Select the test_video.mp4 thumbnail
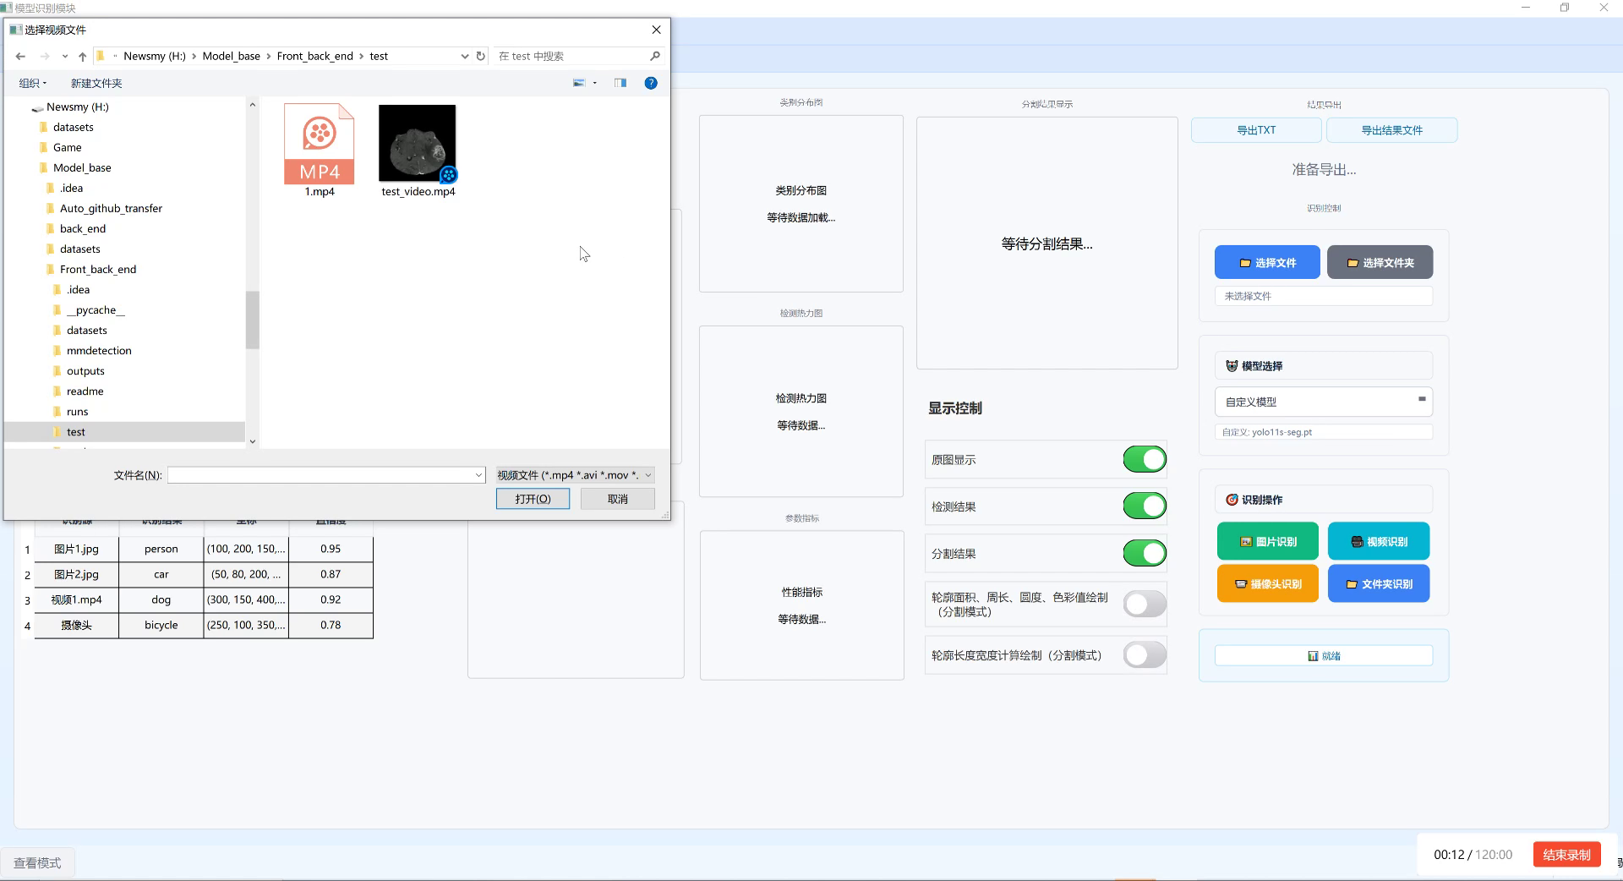The image size is (1623, 881). click(418, 144)
